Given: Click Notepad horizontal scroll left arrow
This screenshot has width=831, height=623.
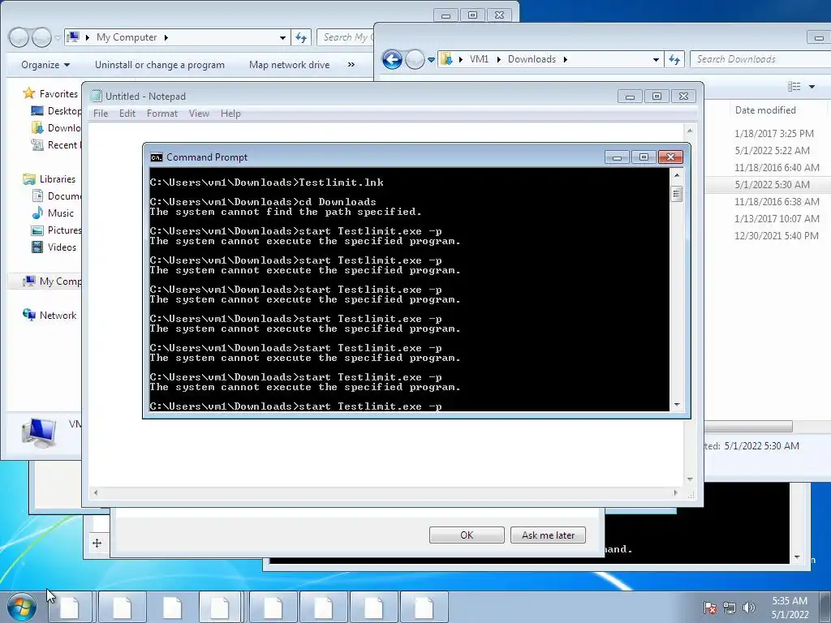Looking at the screenshot, I should [x=96, y=492].
